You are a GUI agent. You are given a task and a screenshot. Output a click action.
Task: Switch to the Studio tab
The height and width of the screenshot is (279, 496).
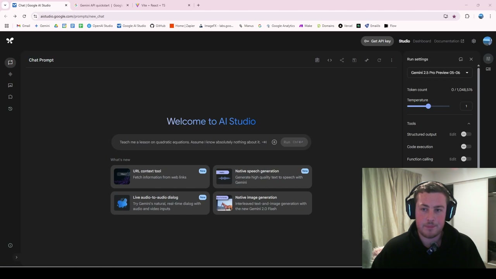pos(404,41)
